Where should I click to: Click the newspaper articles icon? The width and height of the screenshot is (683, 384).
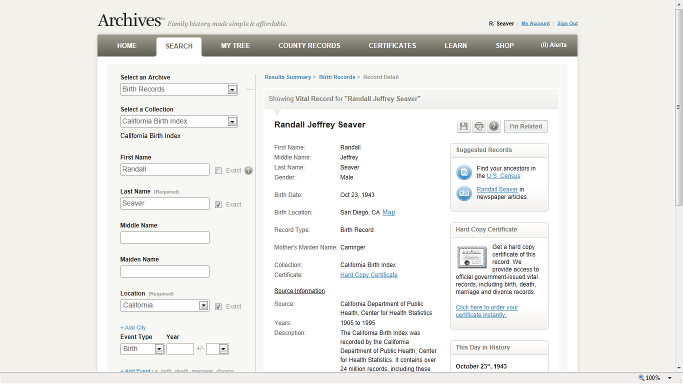[464, 193]
